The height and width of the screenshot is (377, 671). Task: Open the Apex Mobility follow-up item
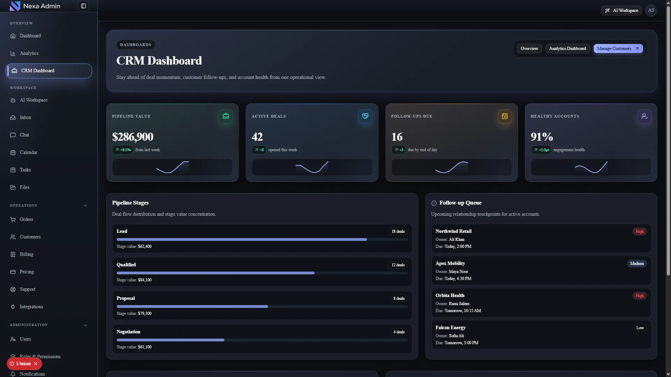click(x=541, y=271)
